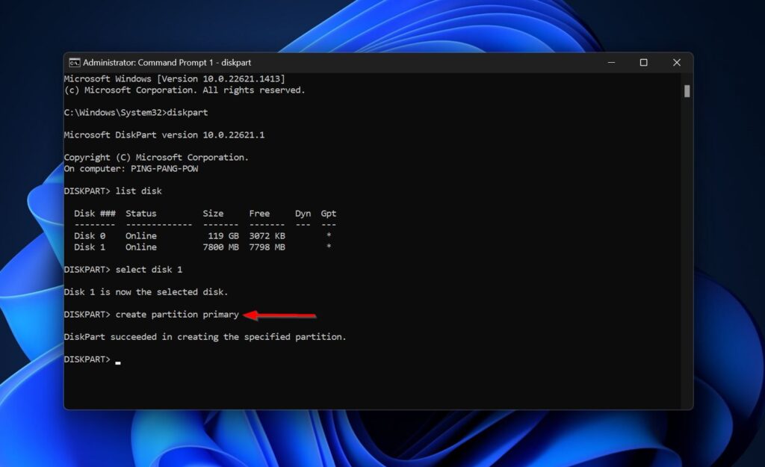Minimize the Command Prompt window
This screenshot has width=765, height=467.
(610, 63)
